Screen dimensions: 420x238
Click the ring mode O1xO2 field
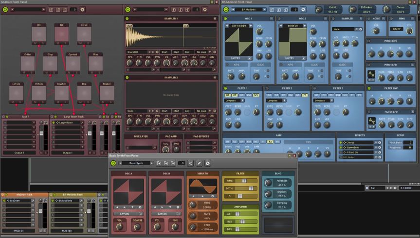pyautogui.click(x=397, y=29)
